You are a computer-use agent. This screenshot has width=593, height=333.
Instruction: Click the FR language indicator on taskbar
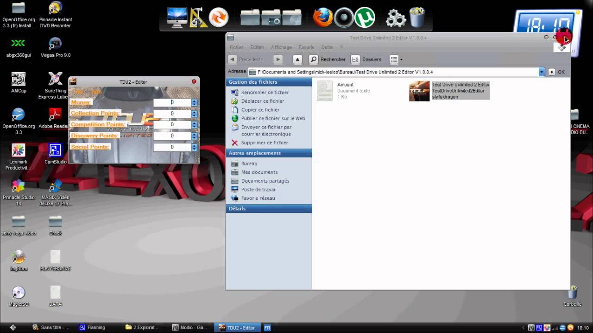click(x=267, y=327)
